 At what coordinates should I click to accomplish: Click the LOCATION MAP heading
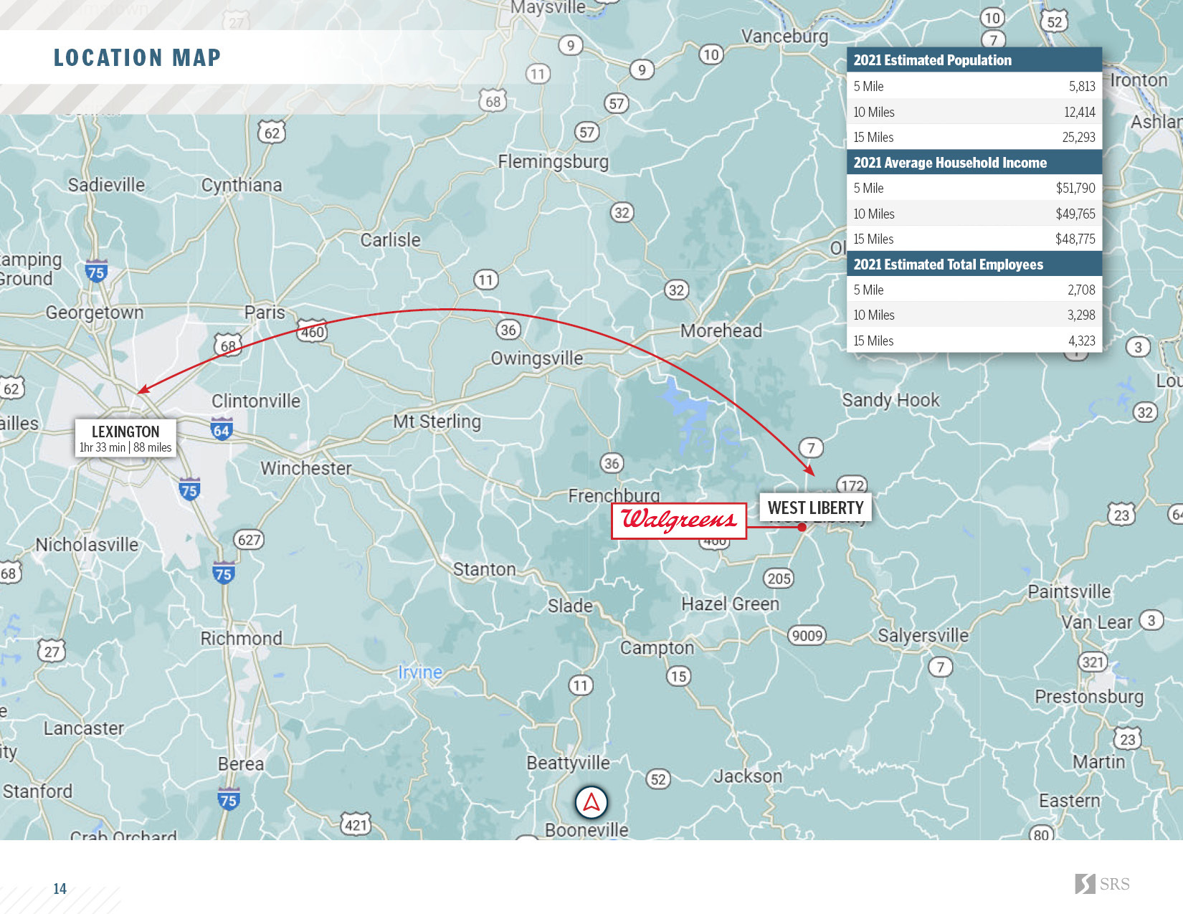[138, 57]
